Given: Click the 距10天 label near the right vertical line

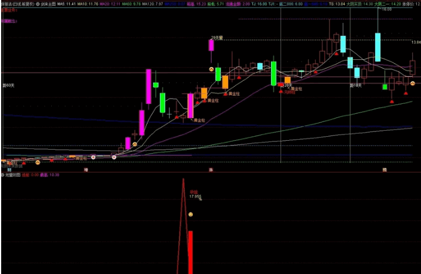Looking at the screenshot, I should 356,86.
